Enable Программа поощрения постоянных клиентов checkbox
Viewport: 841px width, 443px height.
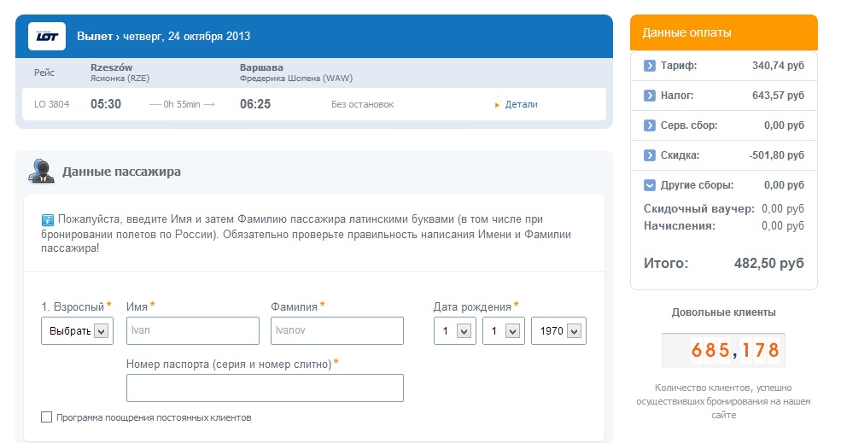click(47, 417)
